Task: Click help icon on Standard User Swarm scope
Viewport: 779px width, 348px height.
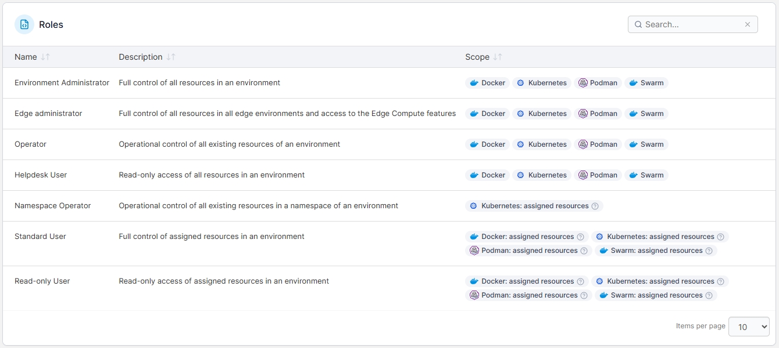Action: pos(709,251)
